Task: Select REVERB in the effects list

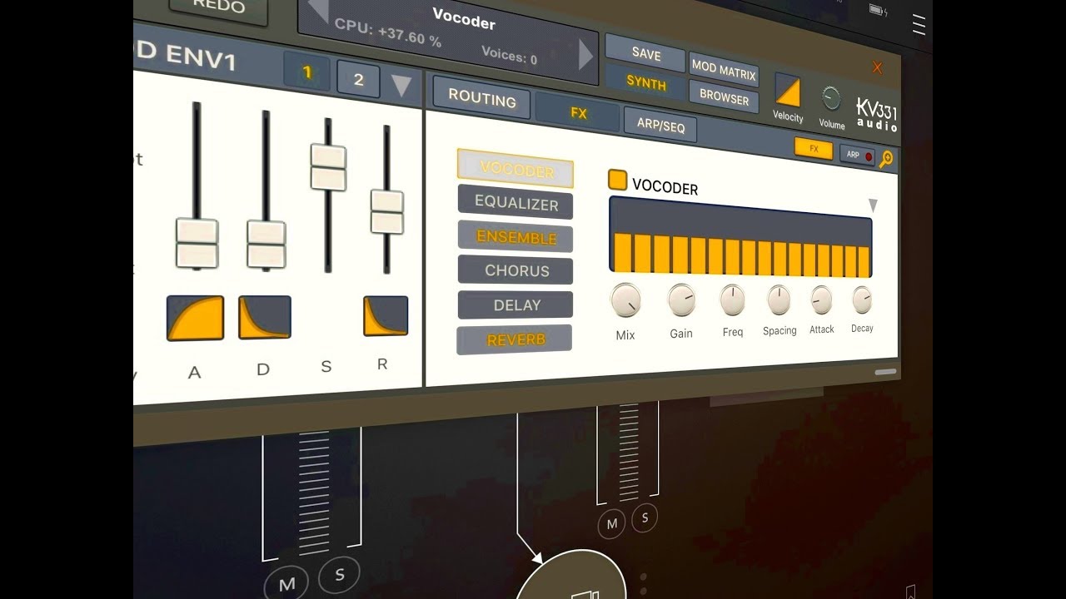Action: tap(515, 339)
